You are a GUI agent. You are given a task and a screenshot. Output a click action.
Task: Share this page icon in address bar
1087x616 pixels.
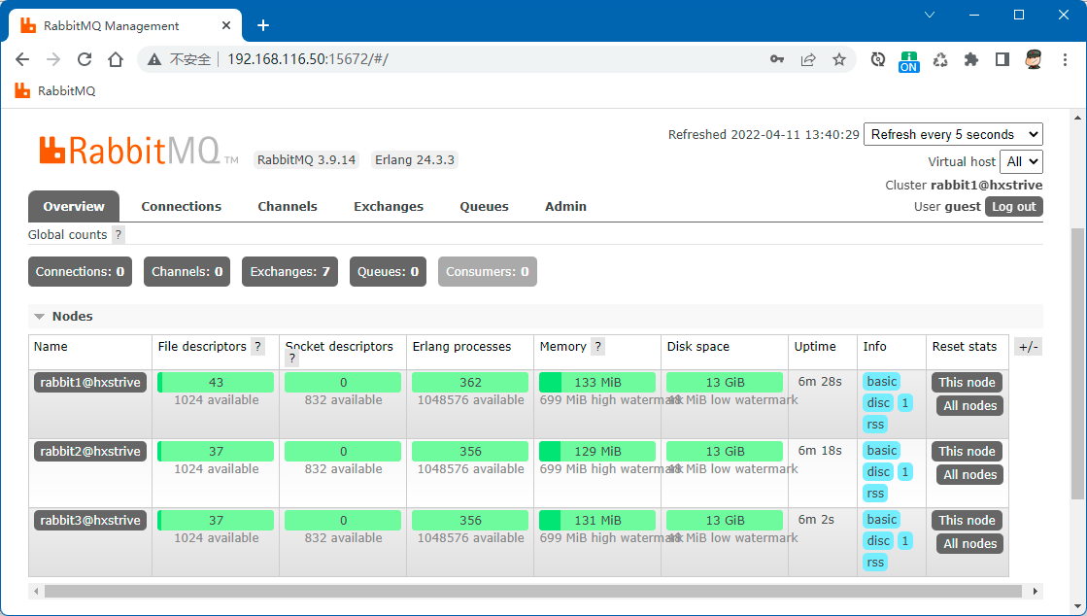click(x=808, y=59)
